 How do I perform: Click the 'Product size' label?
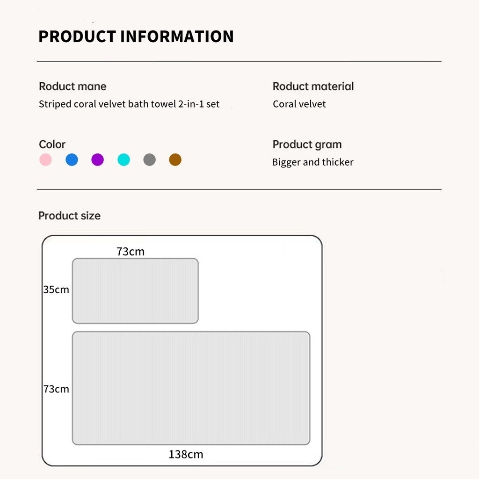69,216
